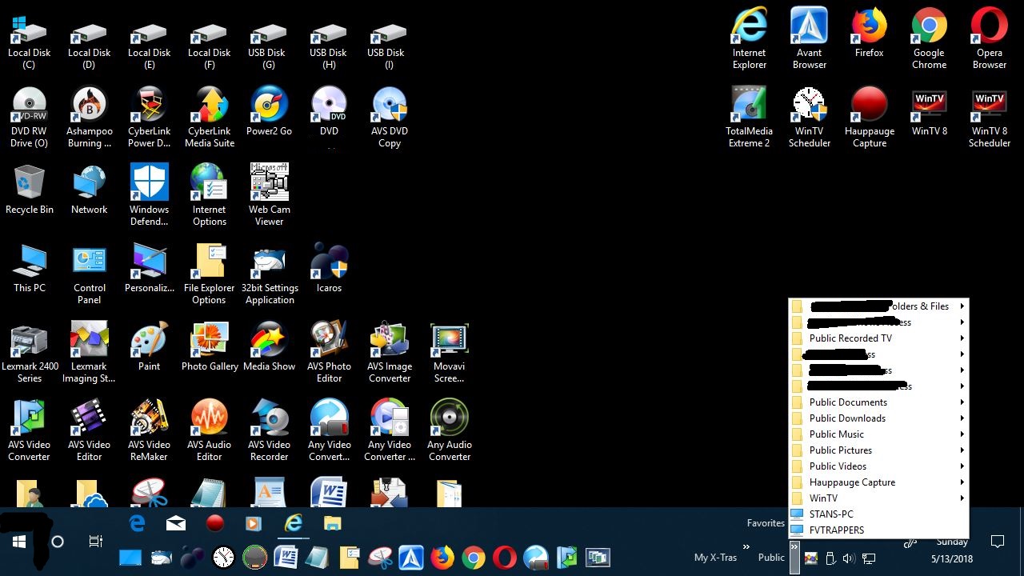Open the Action Center notifications button
Image resolution: width=1024 pixels, height=576 pixels.
[998, 542]
